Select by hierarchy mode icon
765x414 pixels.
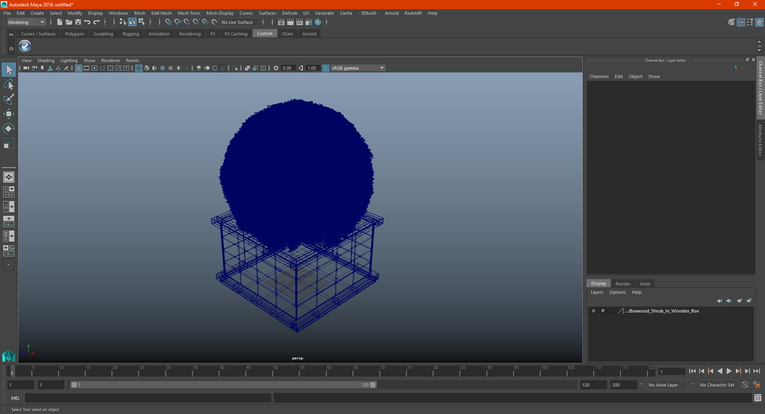pos(123,22)
